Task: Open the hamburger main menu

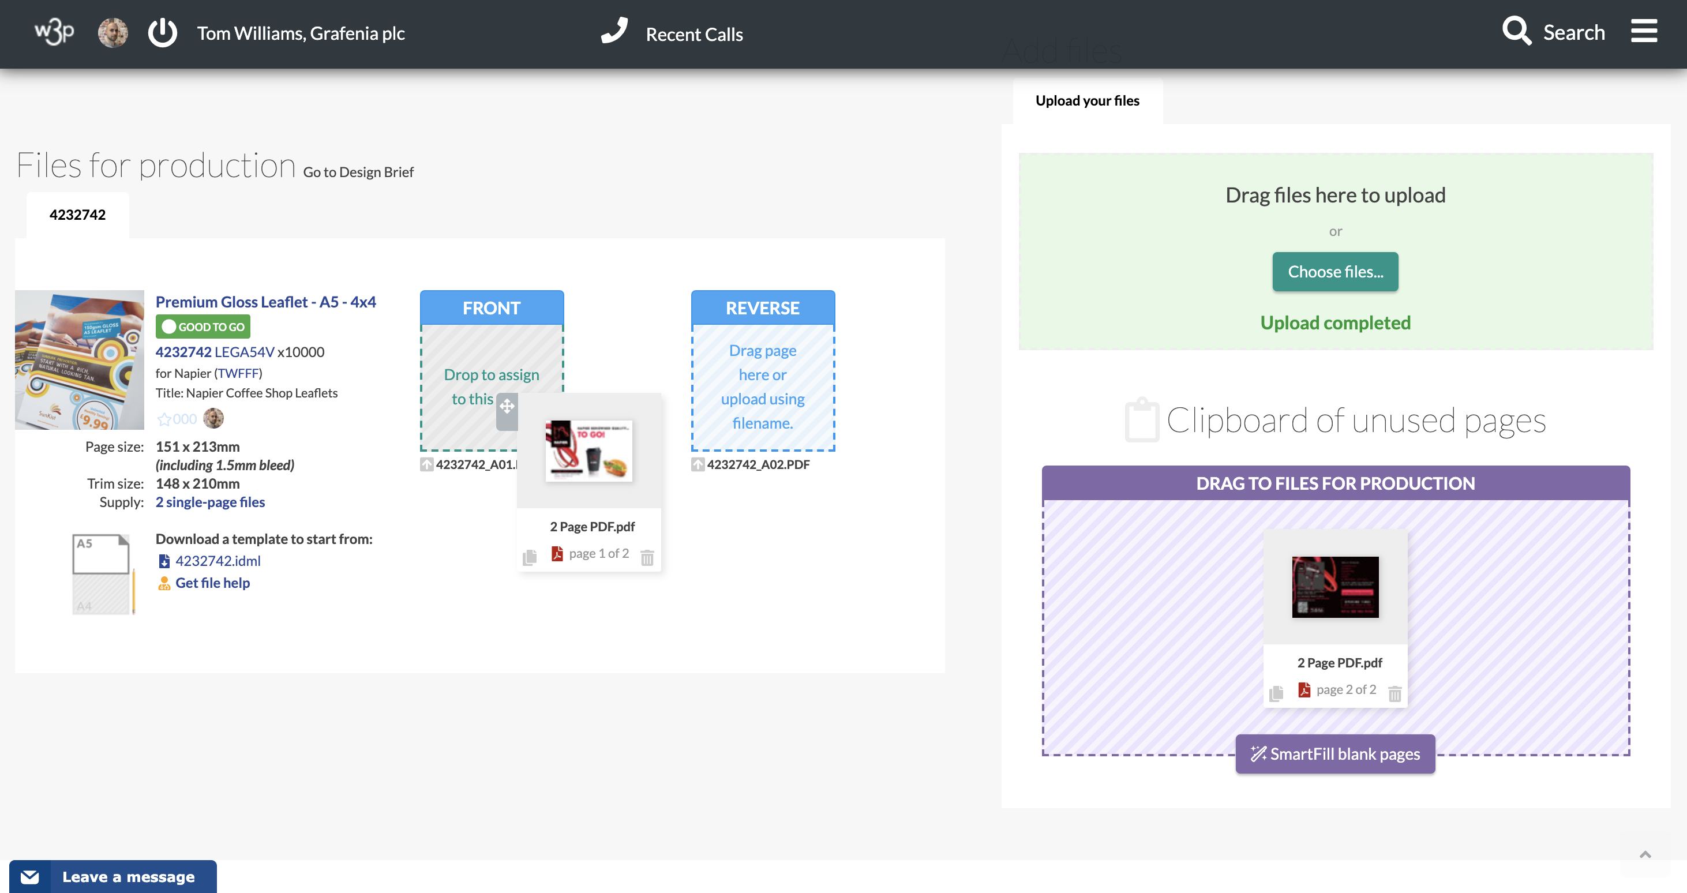Action: [1644, 31]
